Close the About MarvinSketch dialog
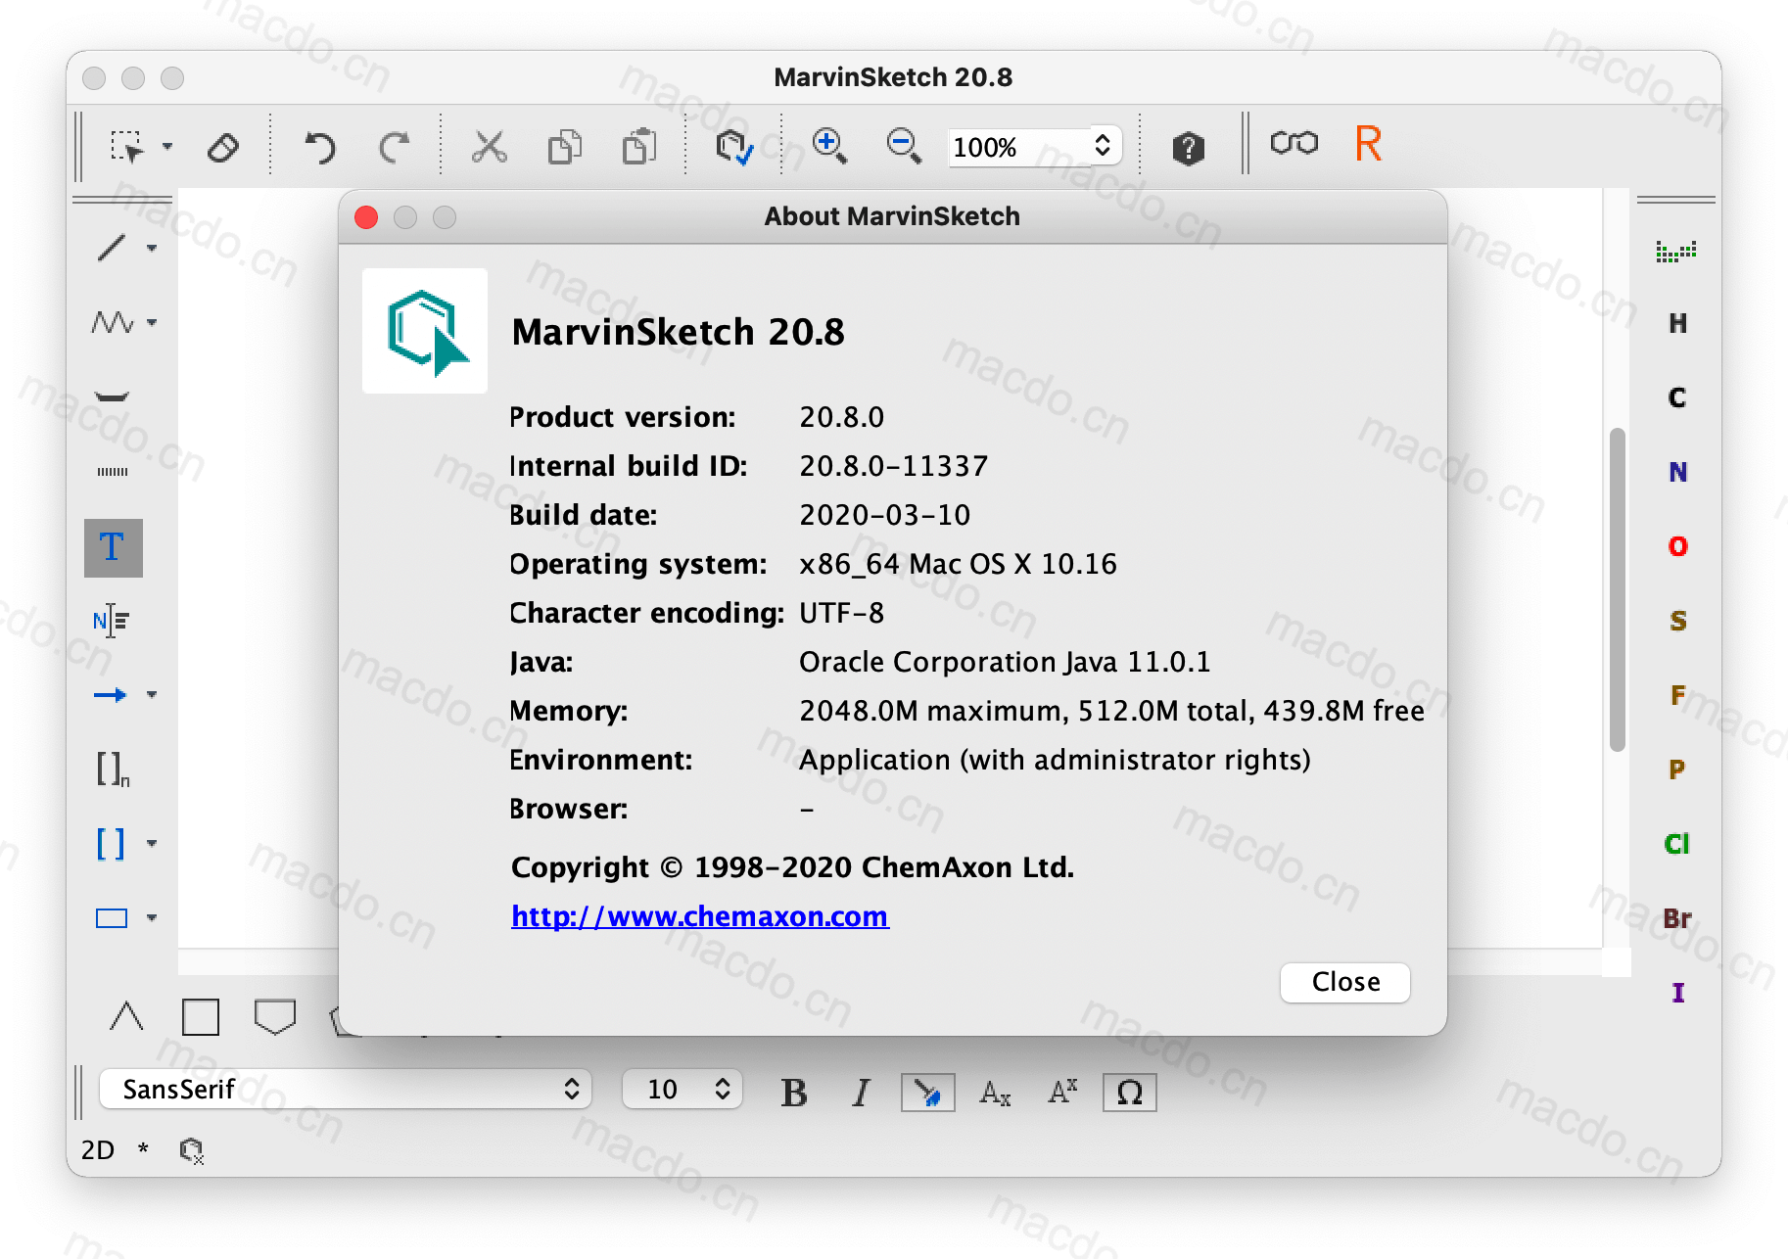1788x1259 pixels. (1345, 982)
